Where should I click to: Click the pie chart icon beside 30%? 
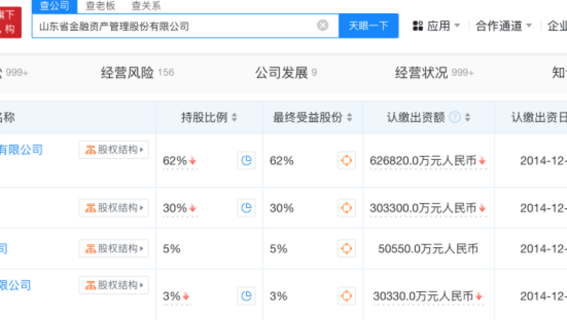[x=246, y=208]
